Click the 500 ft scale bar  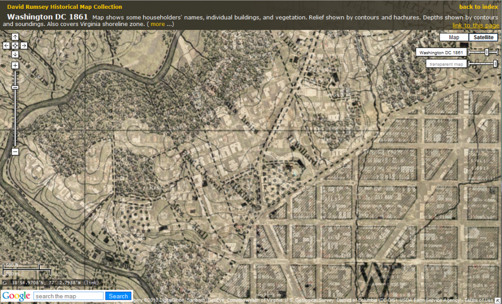(21, 267)
